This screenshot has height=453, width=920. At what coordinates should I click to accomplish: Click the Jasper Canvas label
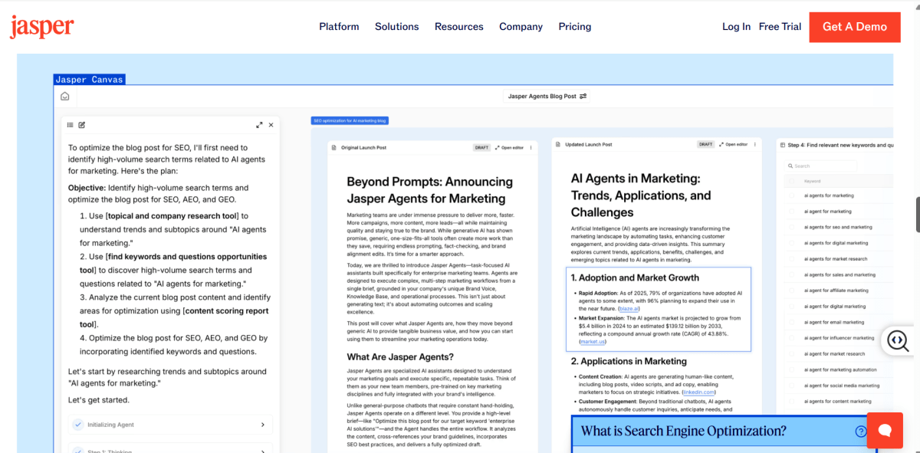click(89, 79)
